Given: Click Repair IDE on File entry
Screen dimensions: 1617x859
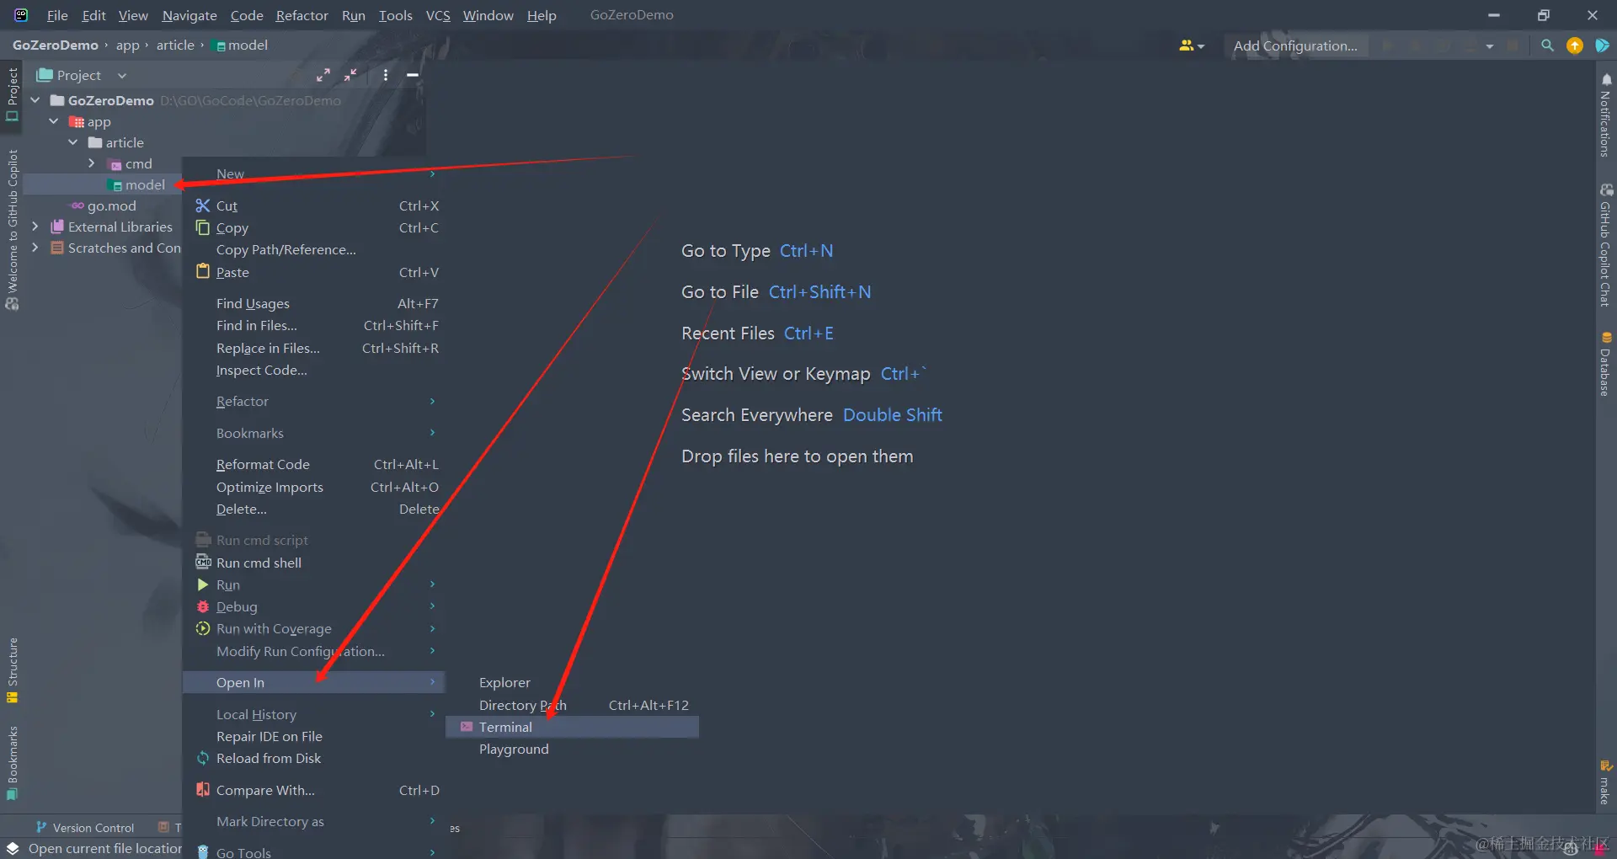Looking at the screenshot, I should 313,736.
